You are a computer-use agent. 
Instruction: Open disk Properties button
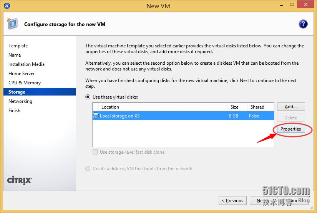290,129
